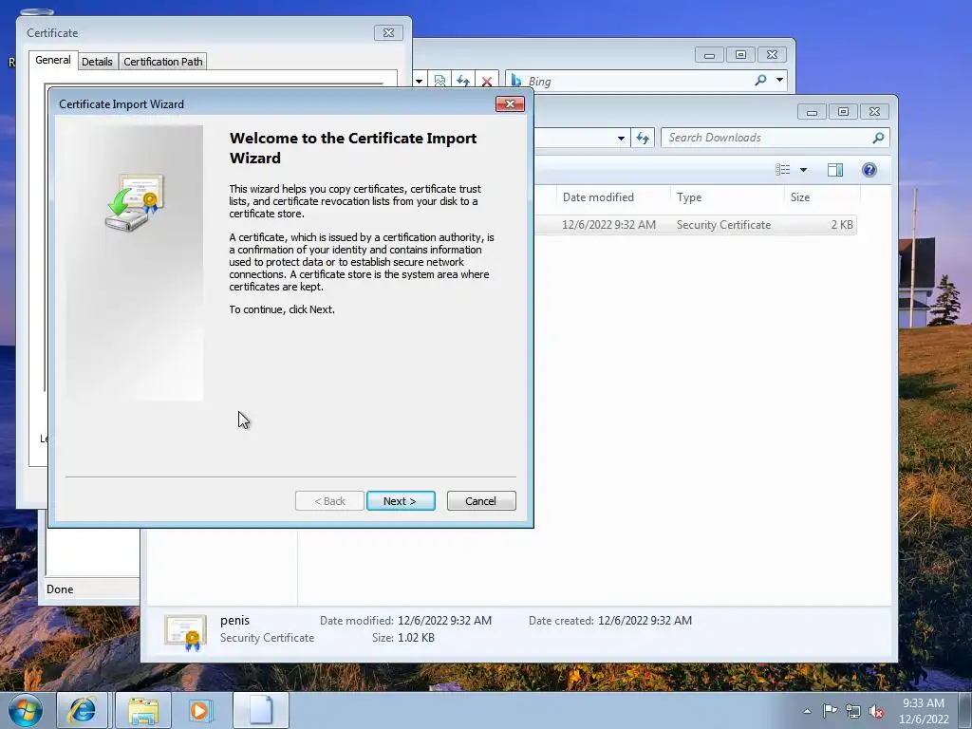Show hidden icons in the system tray
The image size is (972, 729).
[807, 711]
